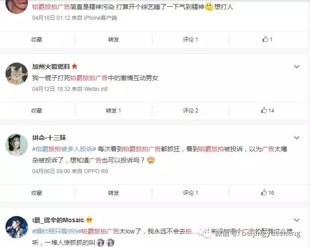Expand the options chevron on 拼命-十三妹's post
This screenshot has height=247, width=310.
[296, 138]
